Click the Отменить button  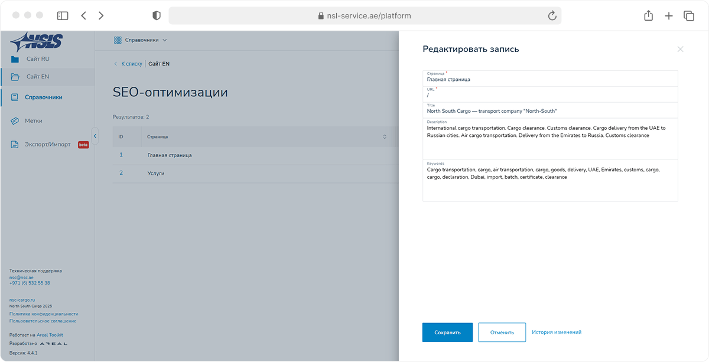502,332
